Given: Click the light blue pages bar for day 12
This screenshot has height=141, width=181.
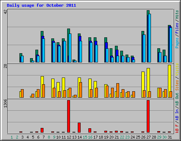Looking at the screenshot, I should (x=70, y=48).
